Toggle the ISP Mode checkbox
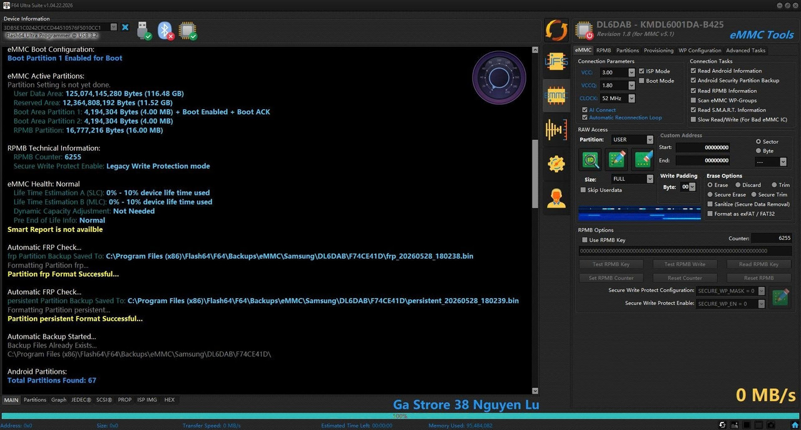 (641, 71)
